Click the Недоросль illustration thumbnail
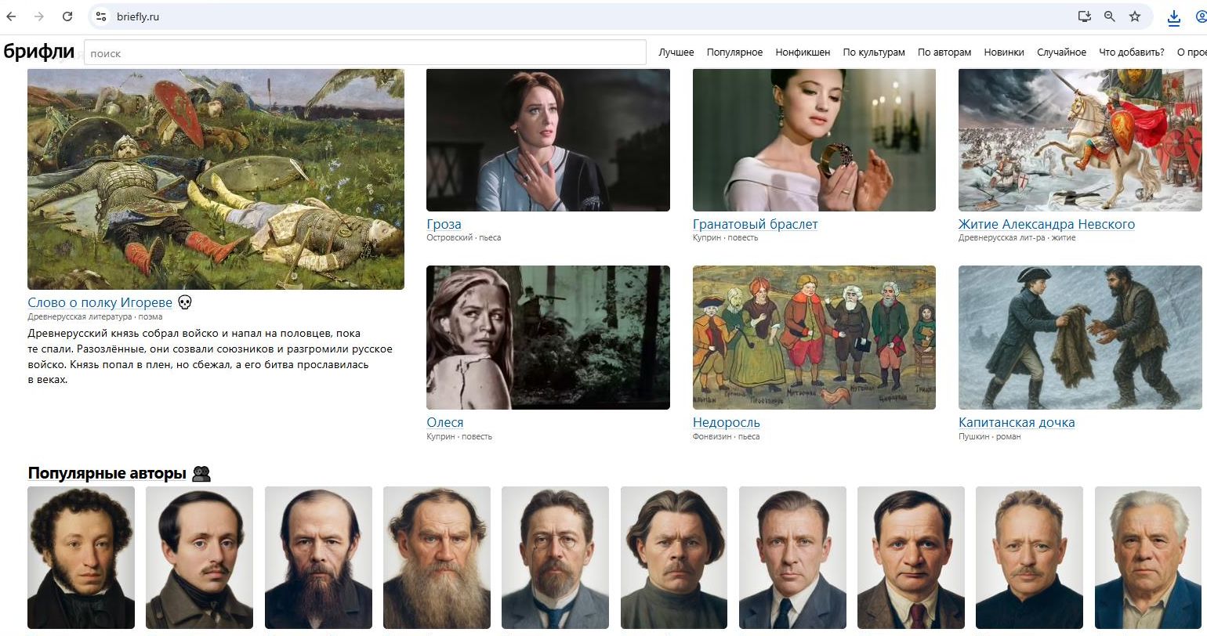The height and width of the screenshot is (636, 1207). tap(814, 338)
